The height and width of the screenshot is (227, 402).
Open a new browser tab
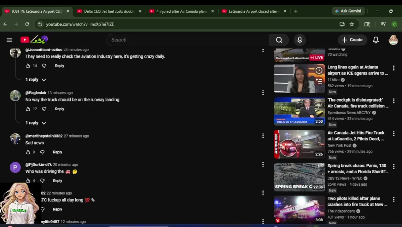click(x=296, y=11)
